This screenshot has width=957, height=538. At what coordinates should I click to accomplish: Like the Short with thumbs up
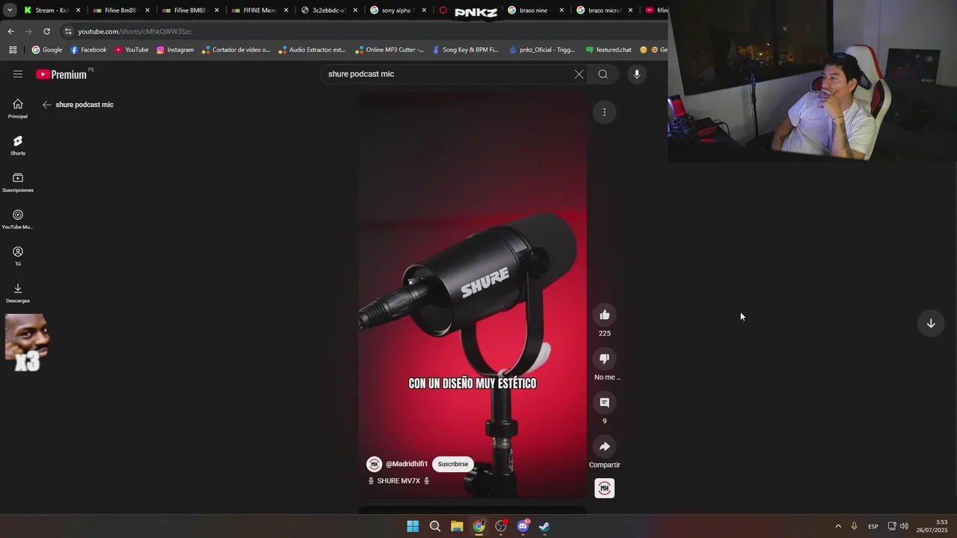click(x=605, y=315)
